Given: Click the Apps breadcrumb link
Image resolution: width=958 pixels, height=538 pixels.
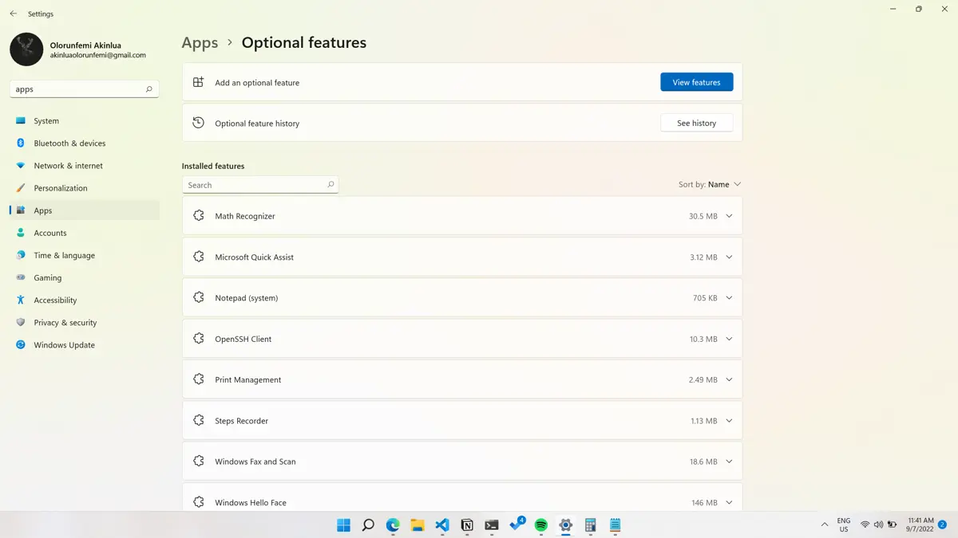Looking at the screenshot, I should 200,43.
